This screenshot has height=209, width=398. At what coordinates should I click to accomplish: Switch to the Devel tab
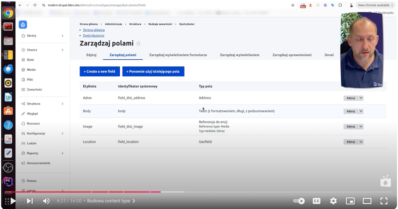click(x=329, y=55)
